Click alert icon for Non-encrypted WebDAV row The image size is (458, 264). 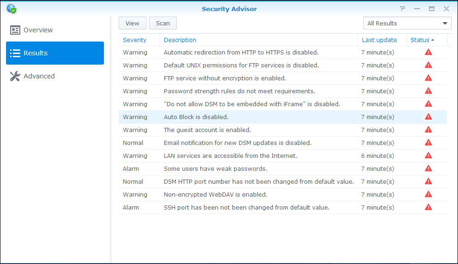click(428, 194)
